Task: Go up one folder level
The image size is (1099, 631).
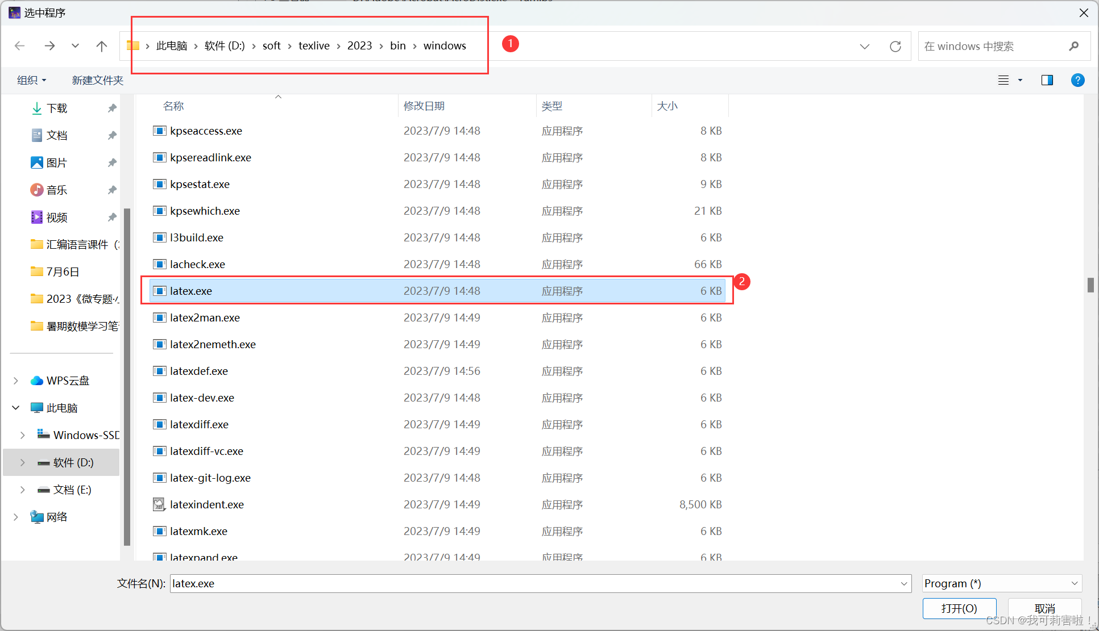Action: coord(102,46)
